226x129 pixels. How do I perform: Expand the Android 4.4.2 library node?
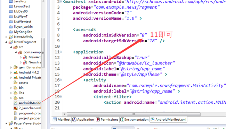point(11,72)
